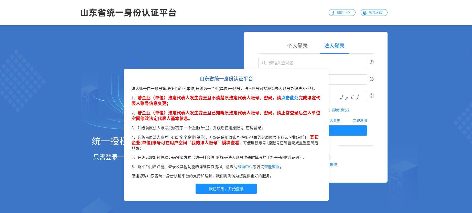Image resolution: width=472 pixels, height=213 pixels.
Task: Open the 智能客服 button in the page header
Action: point(374,13)
